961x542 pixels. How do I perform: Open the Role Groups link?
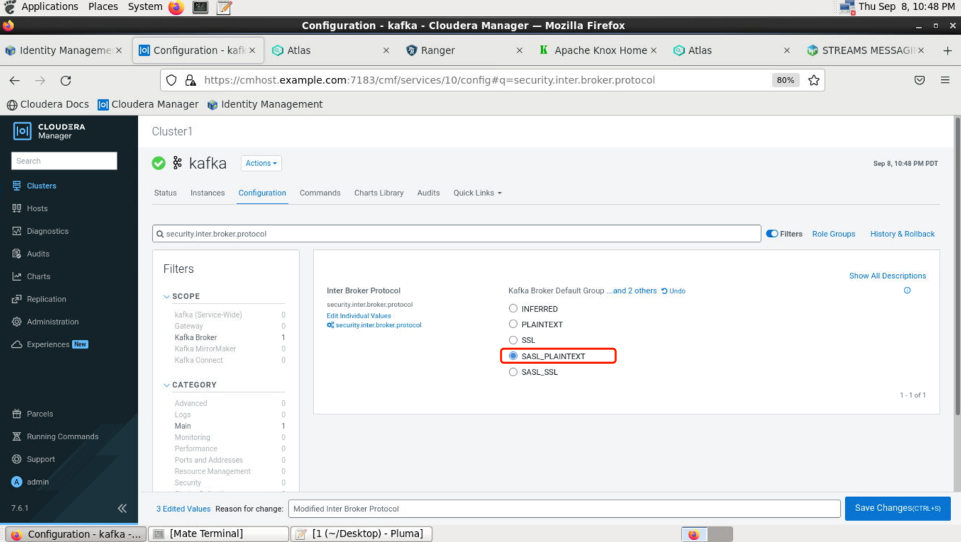coord(833,234)
